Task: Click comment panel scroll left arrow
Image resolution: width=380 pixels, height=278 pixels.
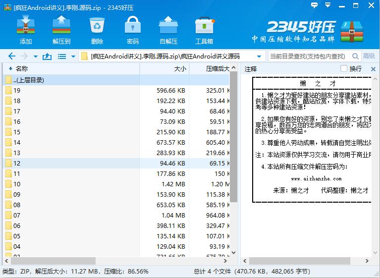Action: [245, 261]
